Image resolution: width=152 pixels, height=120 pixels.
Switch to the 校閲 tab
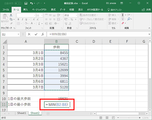coord(72,10)
